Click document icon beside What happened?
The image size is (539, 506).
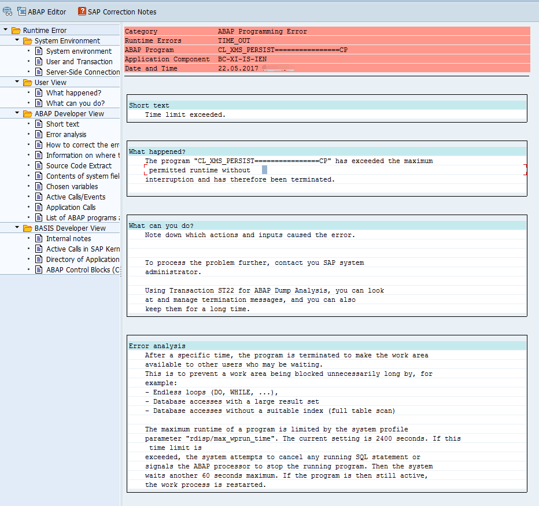pos(39,93)
